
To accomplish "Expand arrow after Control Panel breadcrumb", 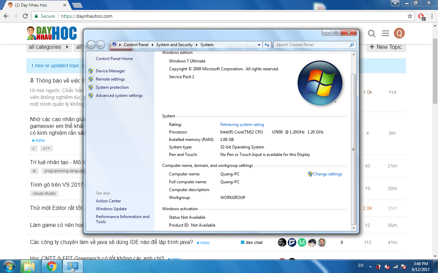I will tap(153, 45).
